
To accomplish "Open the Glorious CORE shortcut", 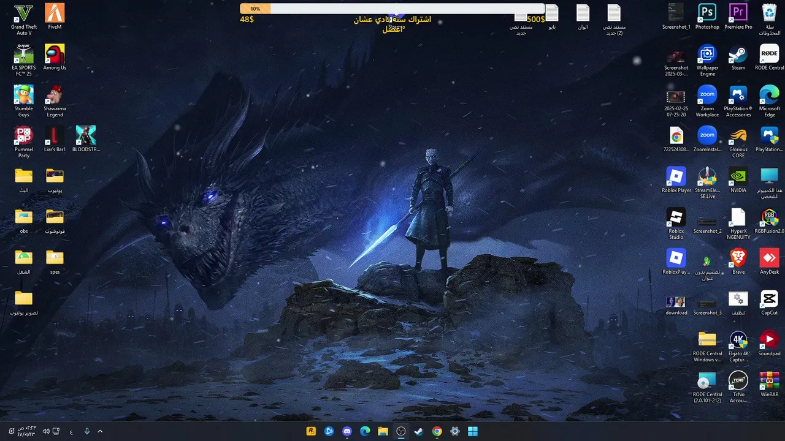I will tap(738, 141).
